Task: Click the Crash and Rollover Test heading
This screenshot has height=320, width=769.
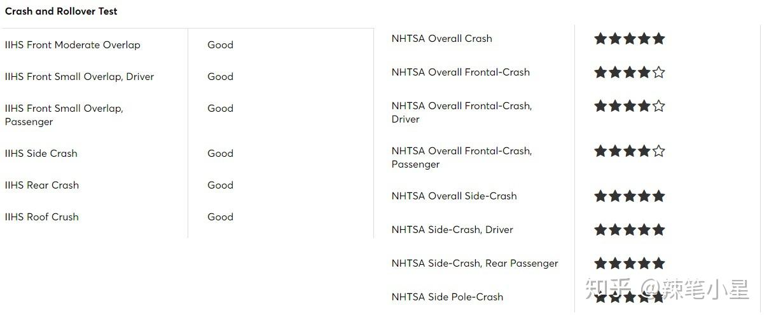Action: (61, 11)
